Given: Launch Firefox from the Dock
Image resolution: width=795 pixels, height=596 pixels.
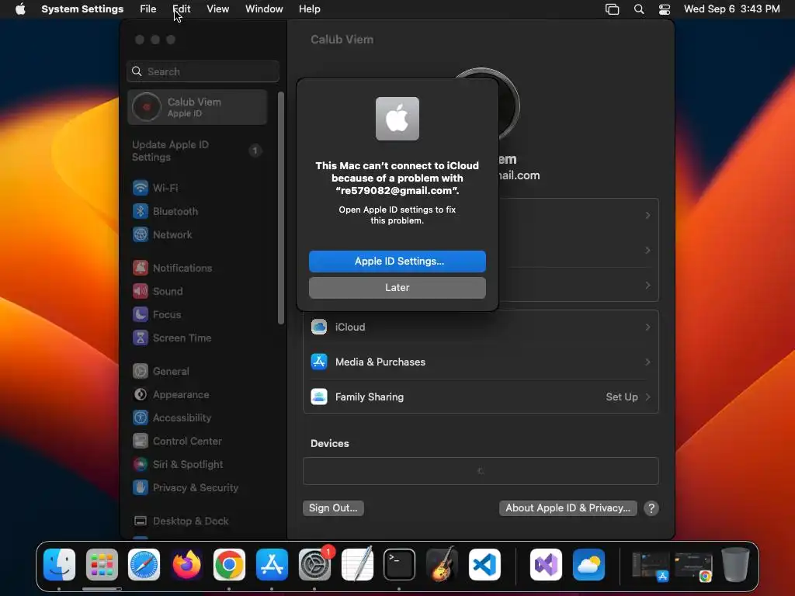Looking at the screenshot, I should pyautogui.click(x=186, y=564).
